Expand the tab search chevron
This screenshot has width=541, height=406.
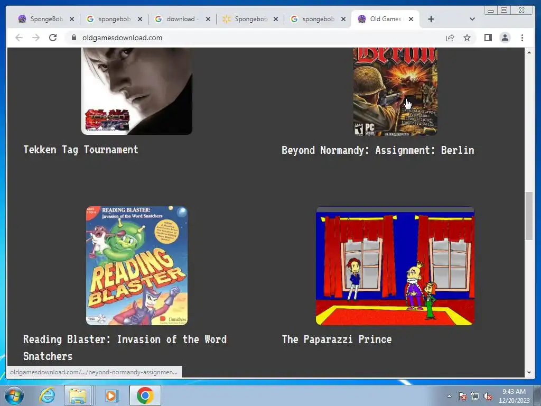472,19
